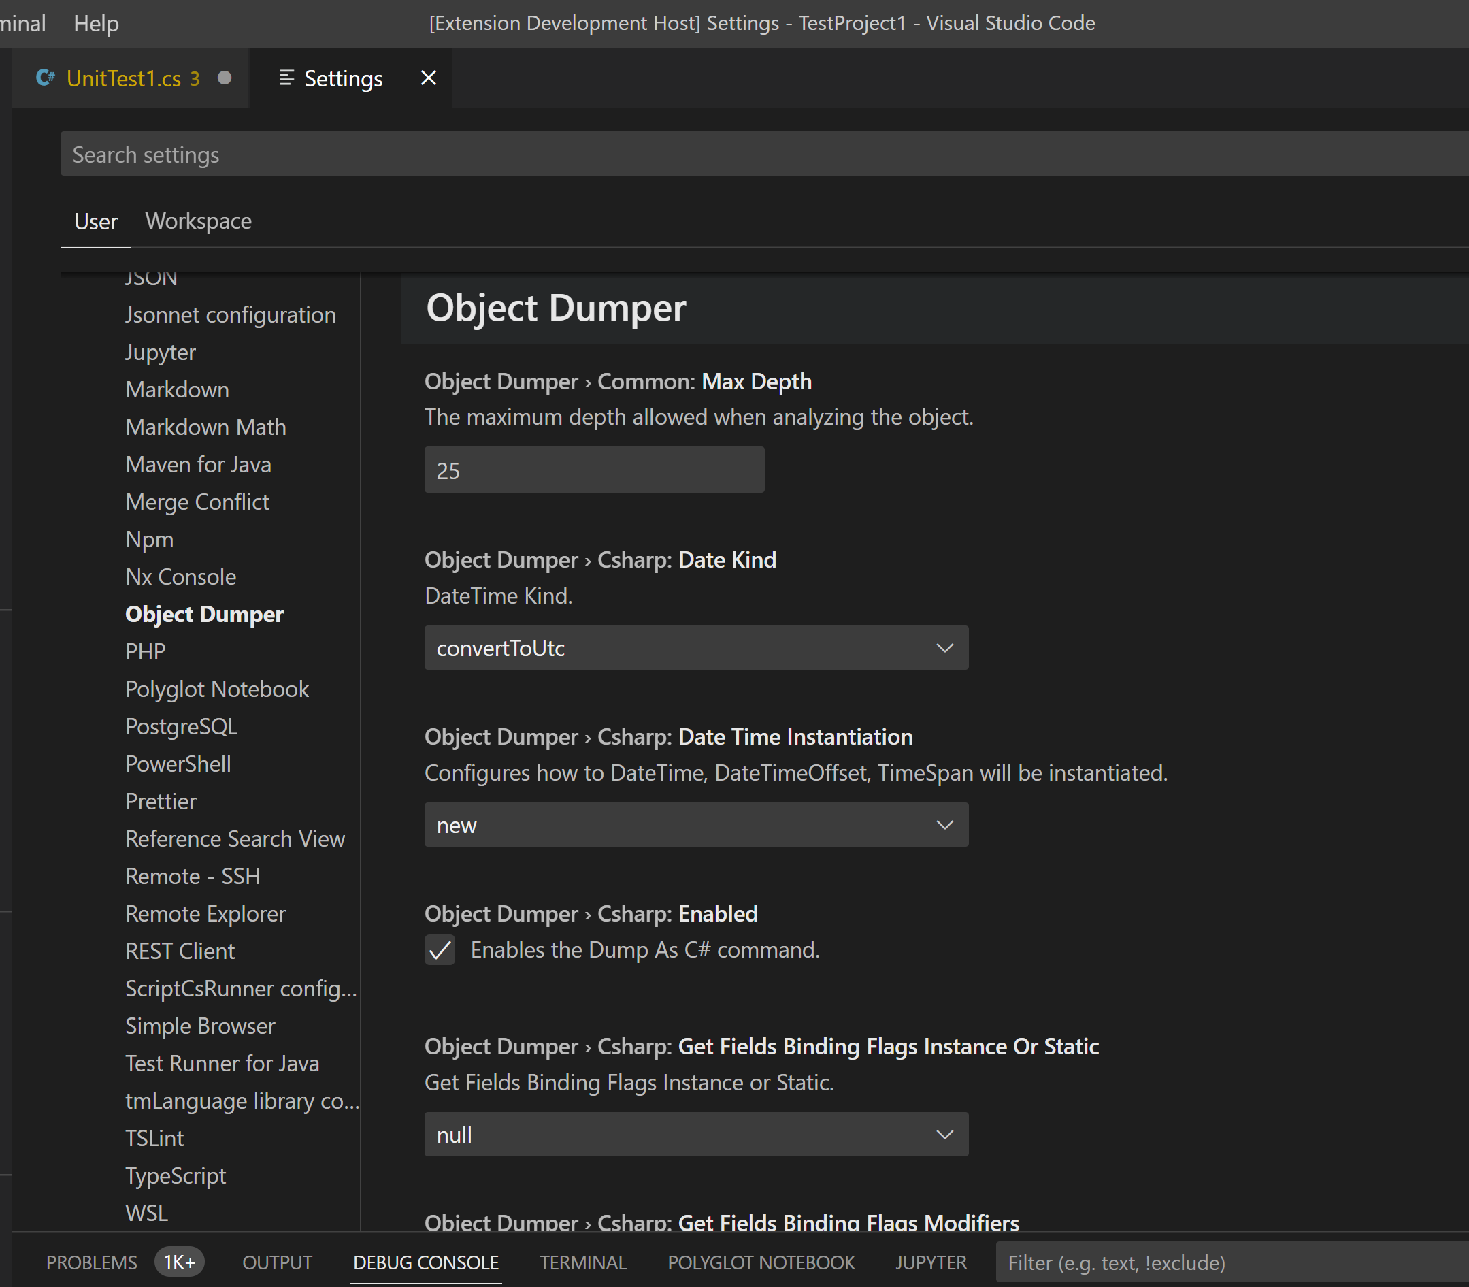Switch to the TERMINAL panel
Screen dimensions: 1469x1287
click(582, 1262)
